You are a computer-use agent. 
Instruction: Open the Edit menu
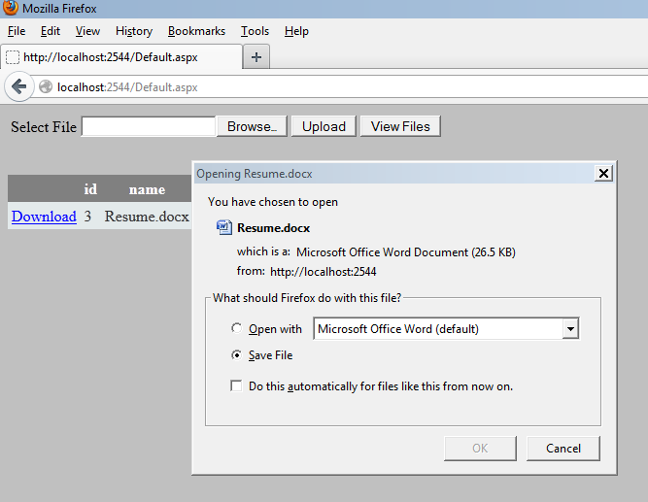(50, 31)
